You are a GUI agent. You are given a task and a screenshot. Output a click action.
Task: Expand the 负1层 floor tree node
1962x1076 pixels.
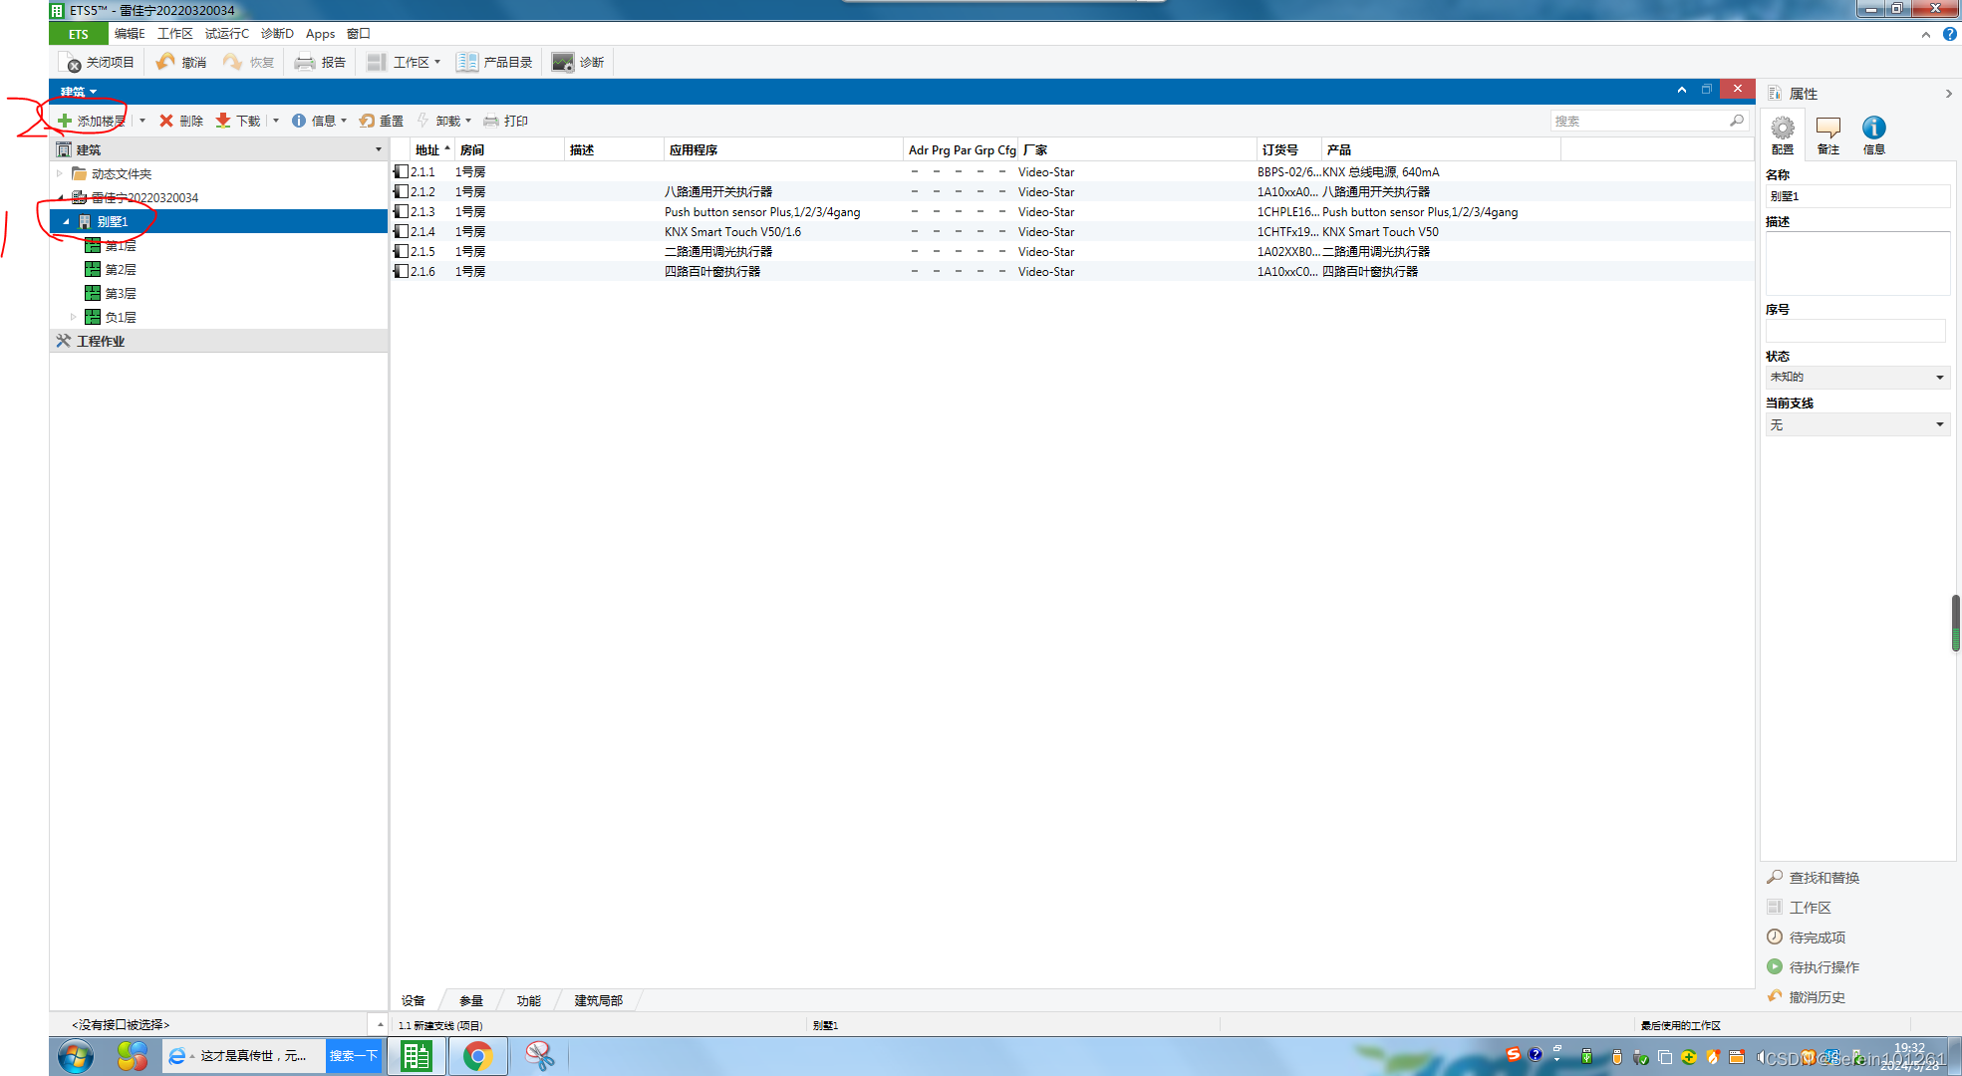[74, 317]
